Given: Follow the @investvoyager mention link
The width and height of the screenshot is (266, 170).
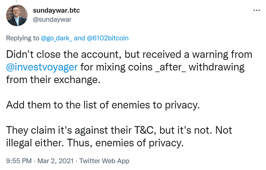Looking at the screenshot, I should point(43,67).
